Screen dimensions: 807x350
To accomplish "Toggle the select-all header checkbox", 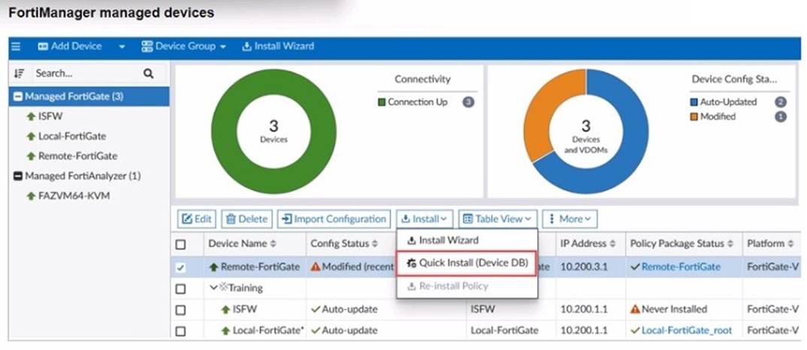I will click(180, 244).
